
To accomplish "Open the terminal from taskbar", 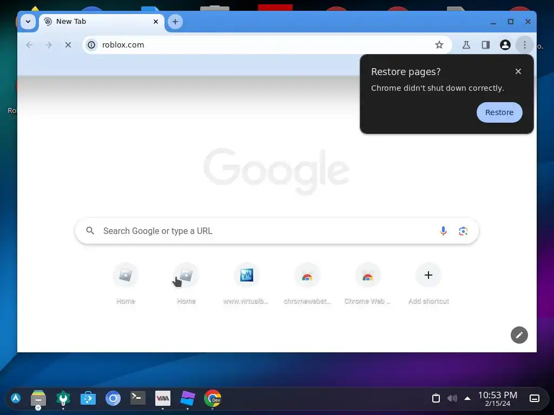I will point(138,398).
